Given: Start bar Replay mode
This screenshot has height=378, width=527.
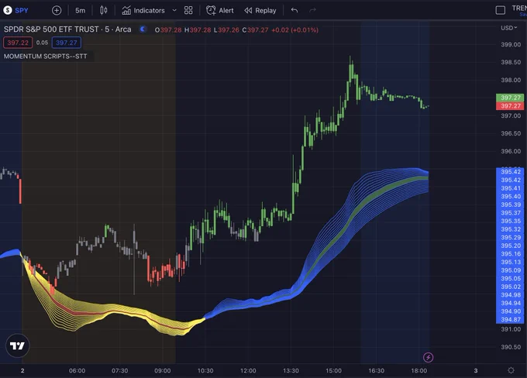Looking at the screenshot, I should (x=260, y=10).
